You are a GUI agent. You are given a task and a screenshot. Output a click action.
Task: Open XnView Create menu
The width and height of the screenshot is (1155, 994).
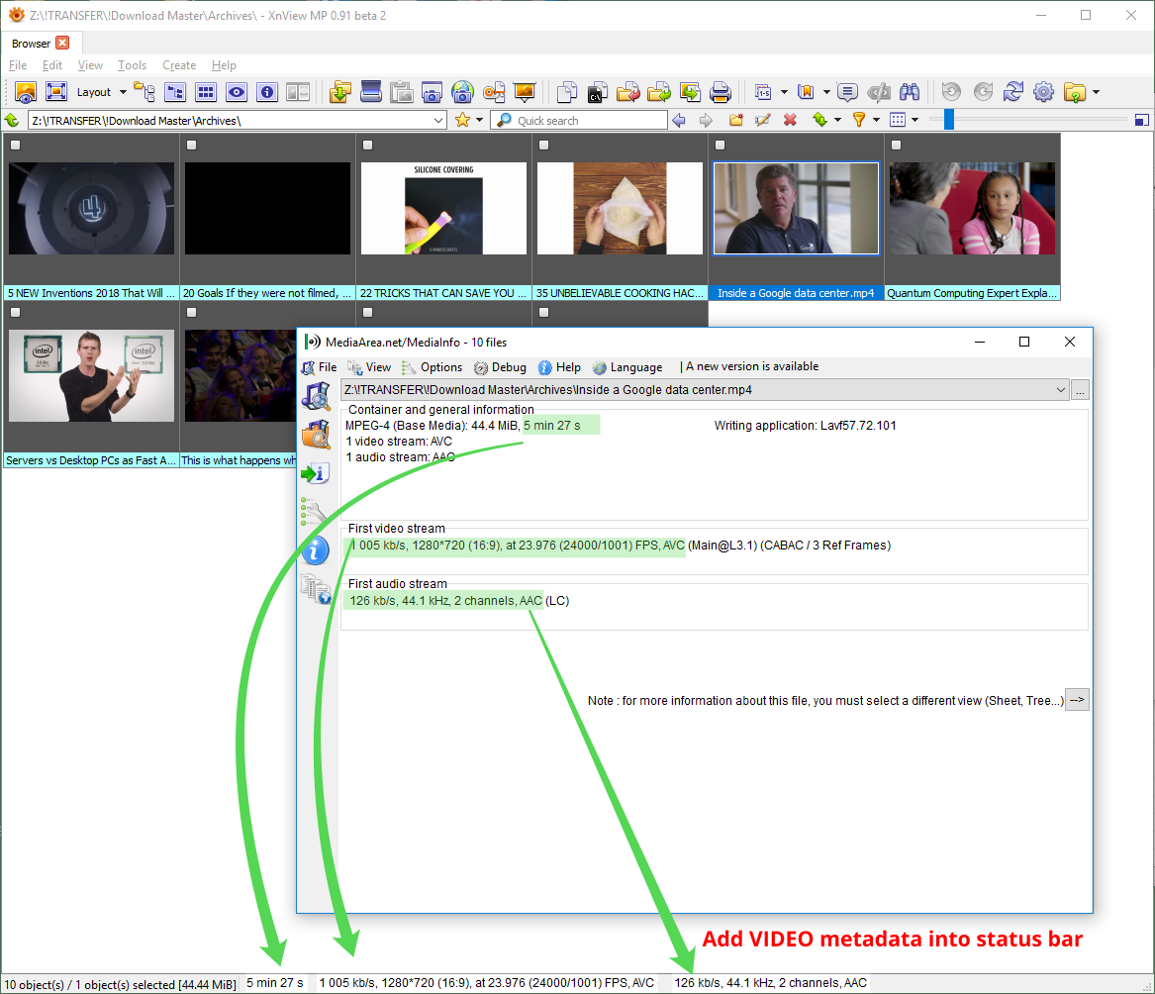[x=179, y=64]
